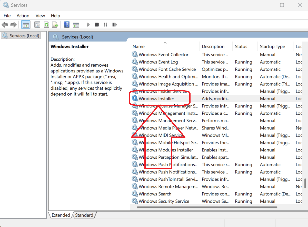This screenshot has height=227, width=308.
Task: Switch to the Standard tab
Action: [85, 215]
